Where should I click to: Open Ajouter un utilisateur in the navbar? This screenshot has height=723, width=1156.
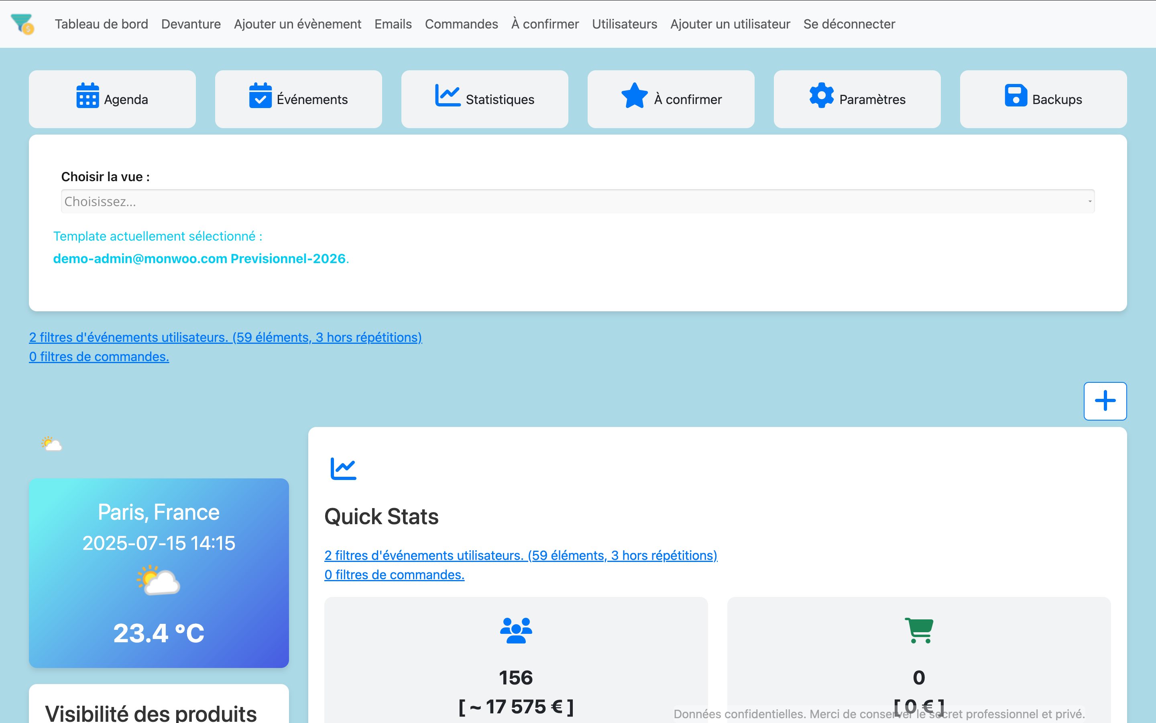click(x=730, y=24)
